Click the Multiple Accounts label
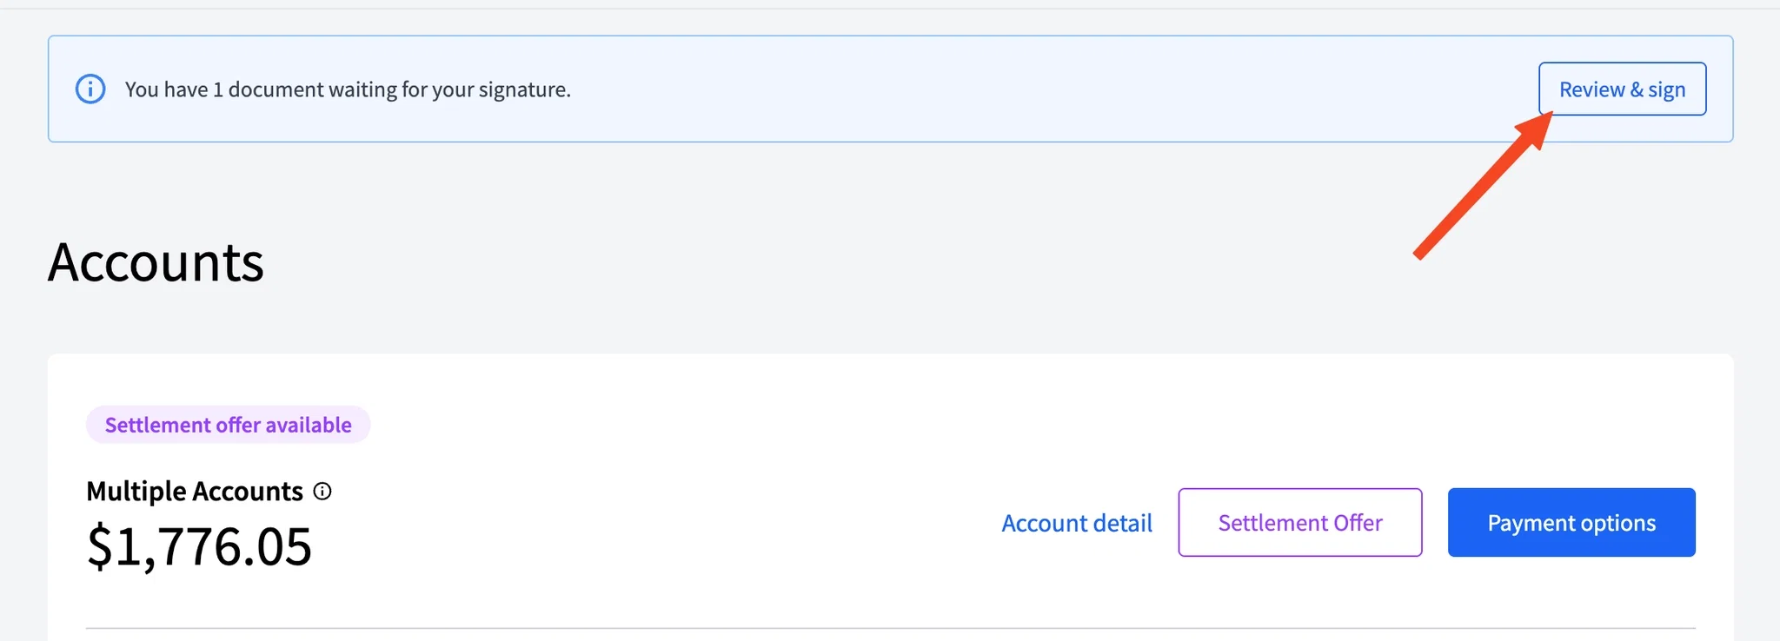Viewport: 1780px width, 641px height. [195, 492]
